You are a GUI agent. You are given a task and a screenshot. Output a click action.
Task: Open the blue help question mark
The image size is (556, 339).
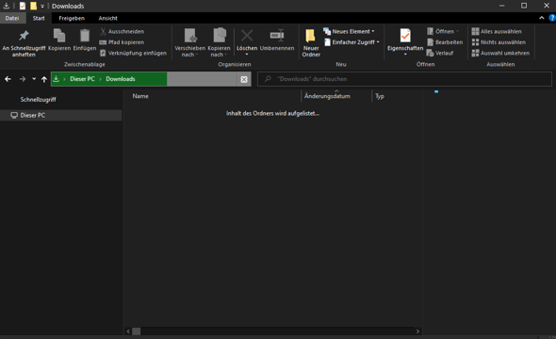pyautogui.click(x=552, y=18)
